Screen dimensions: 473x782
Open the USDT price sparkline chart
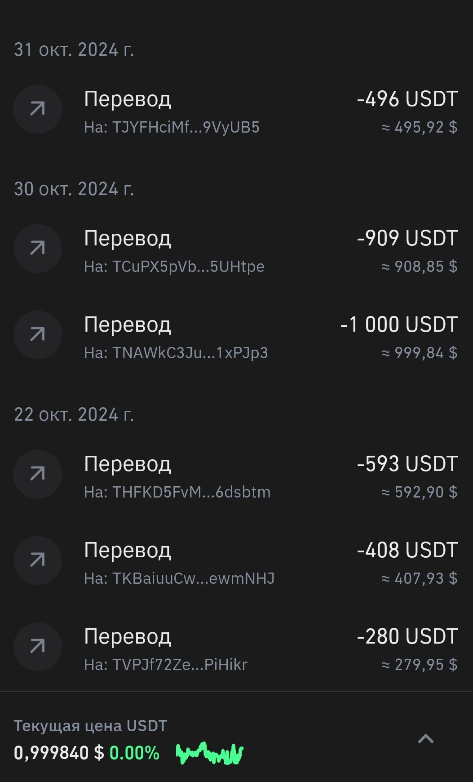(210, 753)
